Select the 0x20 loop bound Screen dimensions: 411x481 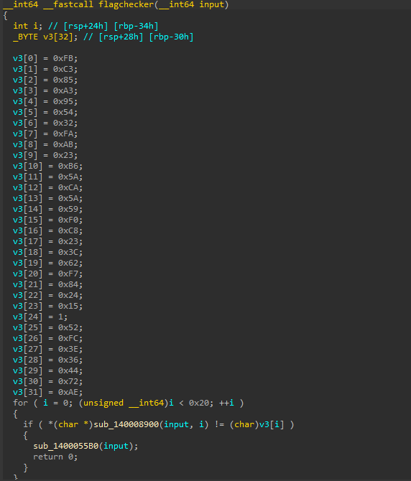pos(199,403)
